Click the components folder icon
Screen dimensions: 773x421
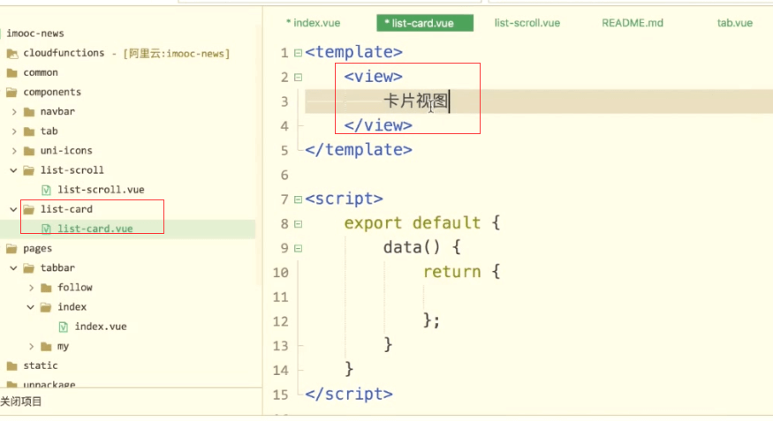(11, 93)
